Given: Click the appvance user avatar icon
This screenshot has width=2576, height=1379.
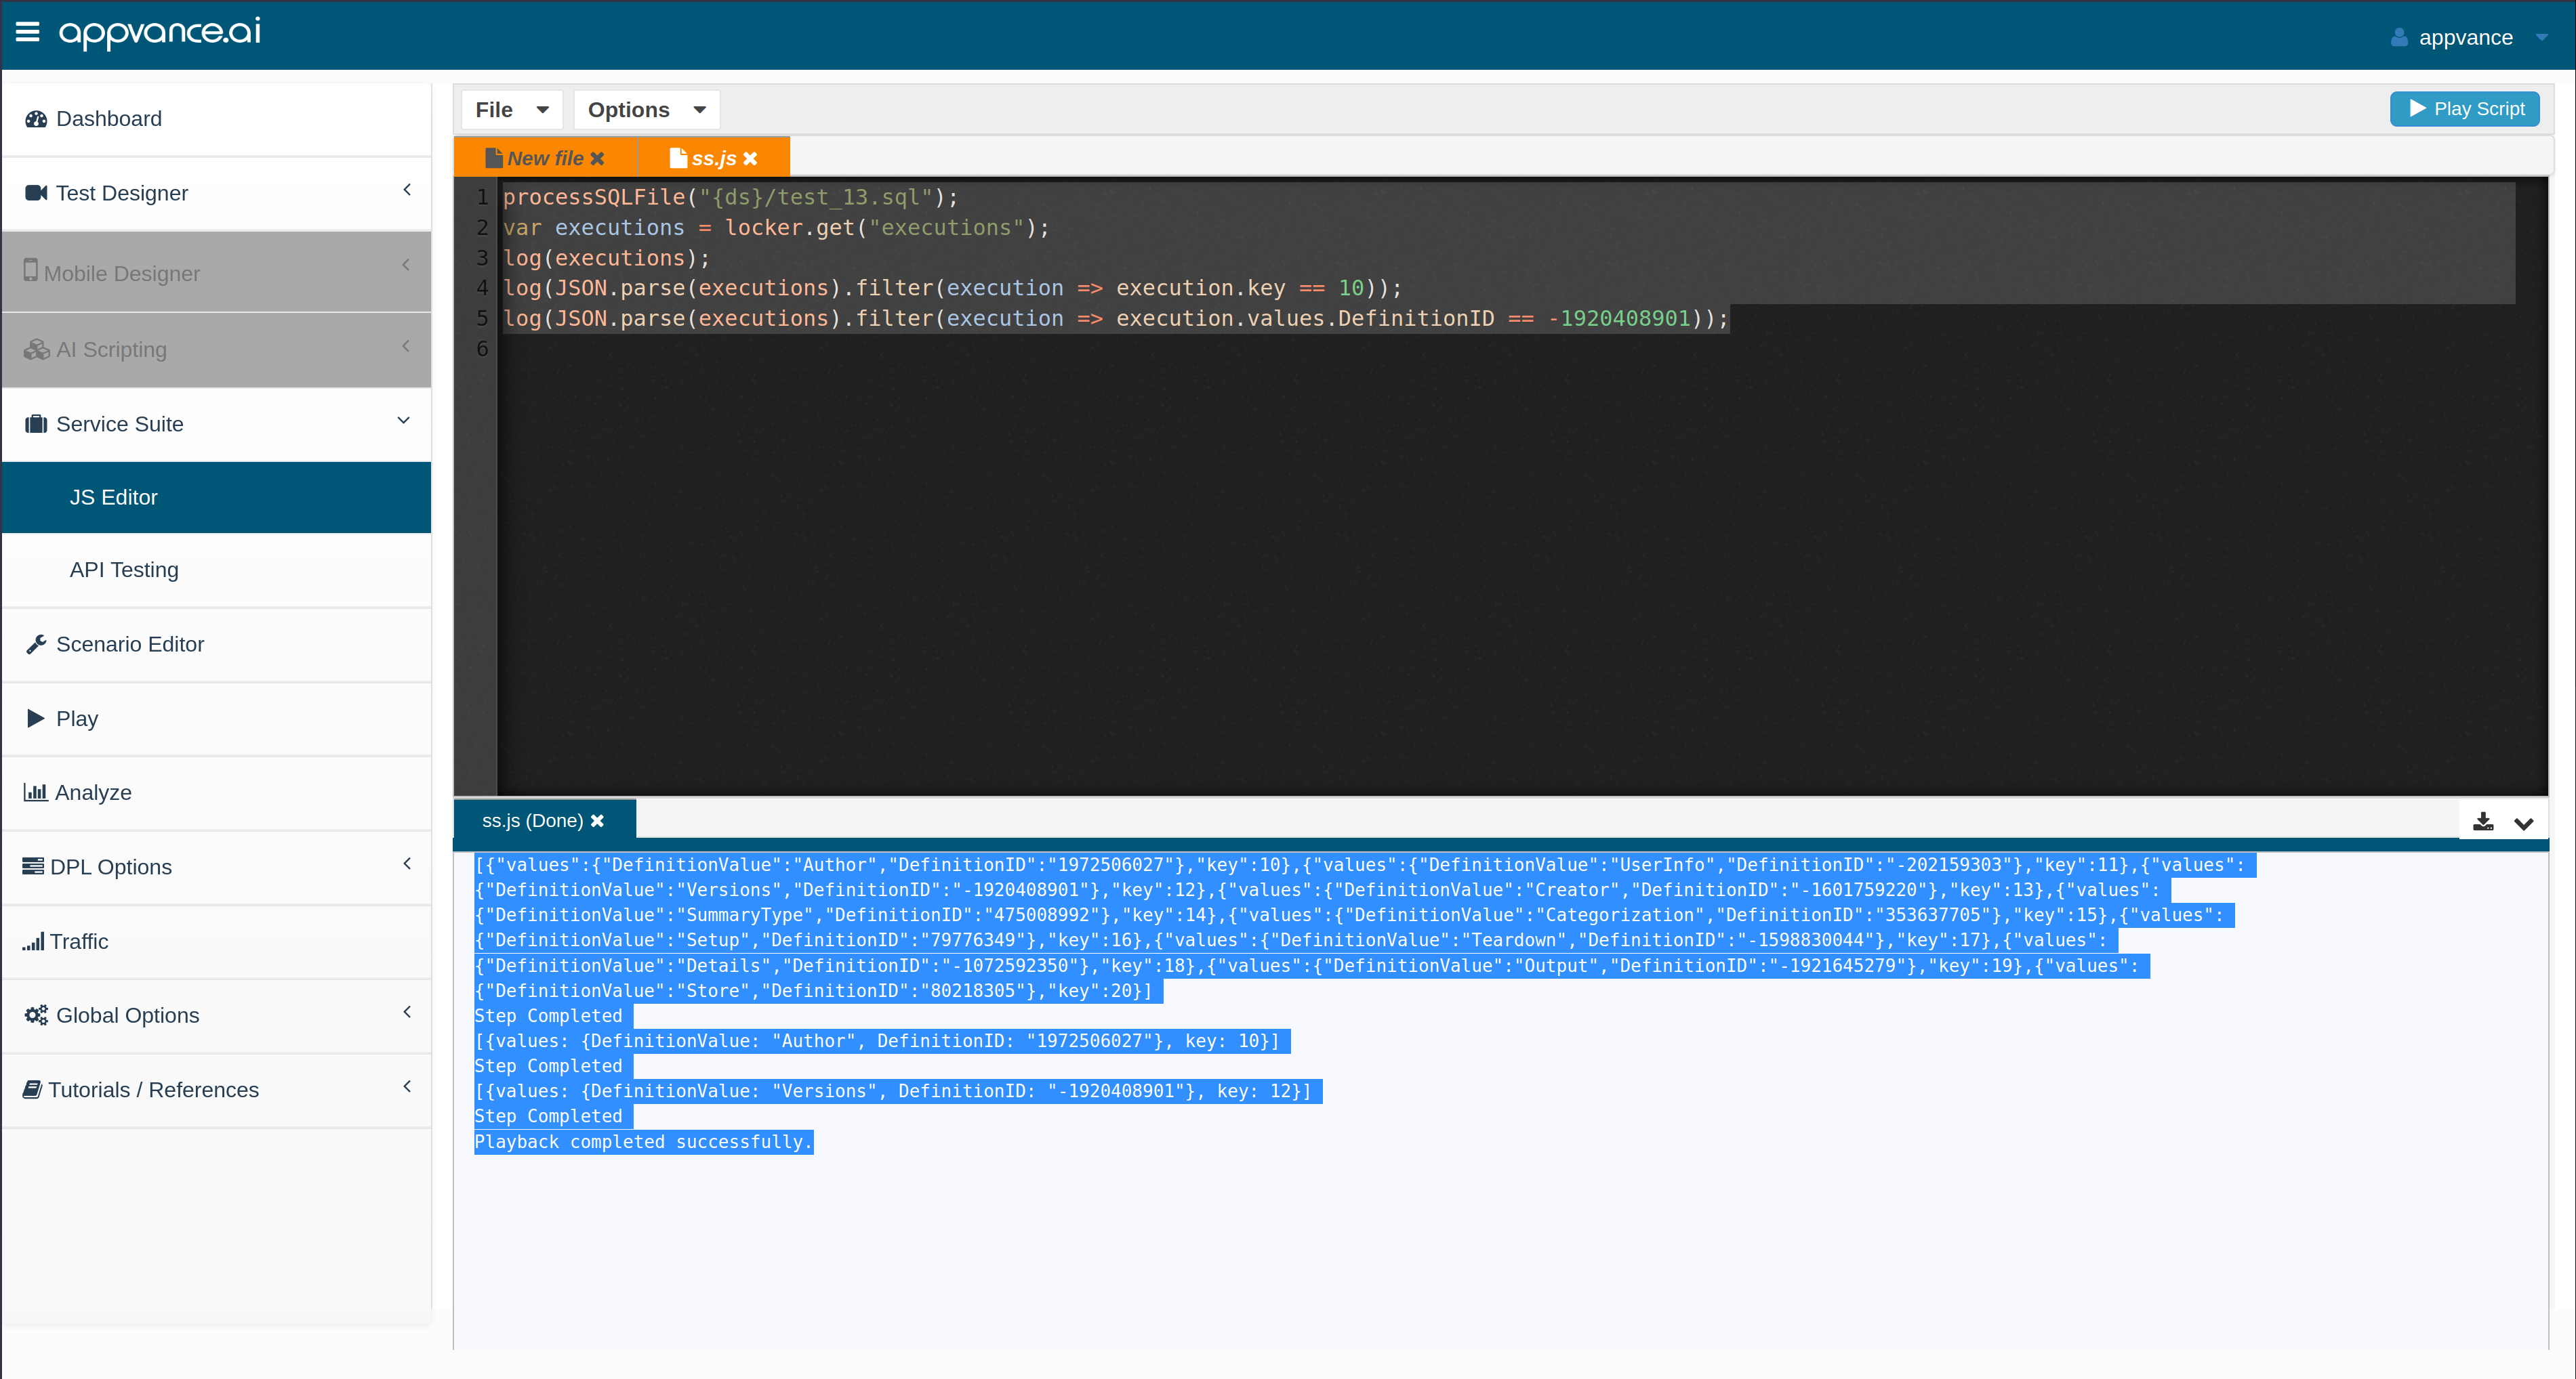Looking at the screenshot, I should click(x=2399, y=37).
